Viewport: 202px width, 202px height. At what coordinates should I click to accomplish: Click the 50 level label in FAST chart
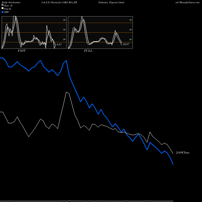pos(64,29)
